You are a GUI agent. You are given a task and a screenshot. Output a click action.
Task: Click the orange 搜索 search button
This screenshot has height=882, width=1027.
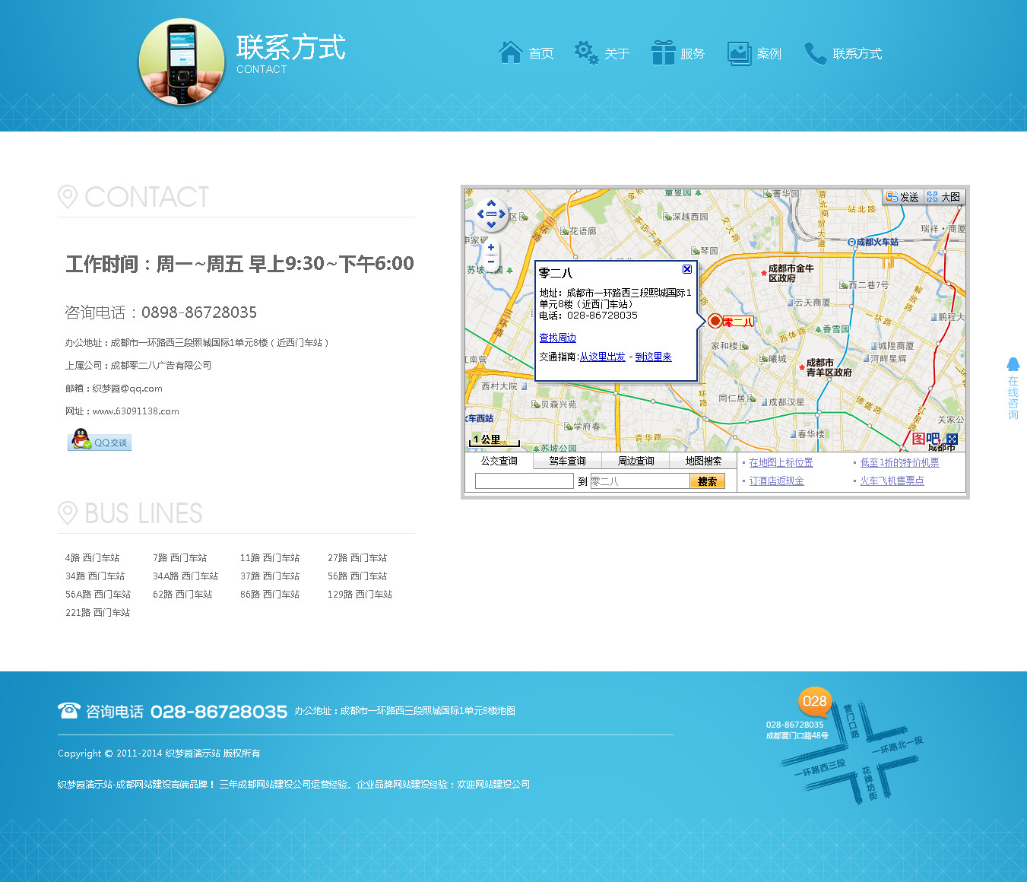click(x=707, y=481)
